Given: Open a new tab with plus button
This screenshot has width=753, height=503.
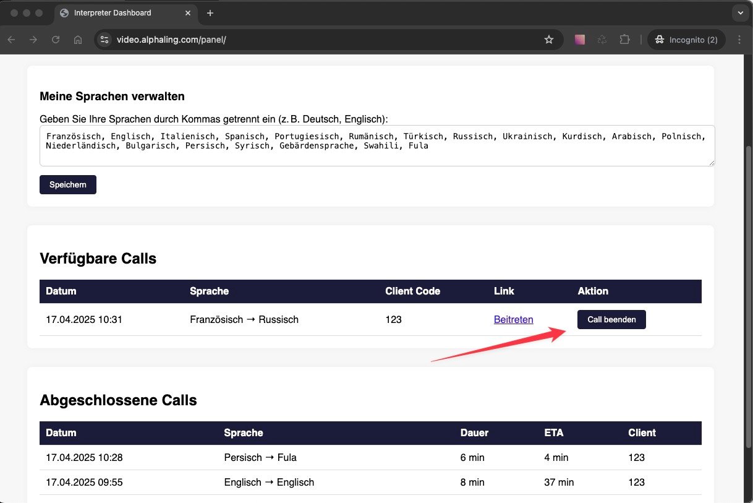Looking at the screenshot, I should click(x=210, y=13).
